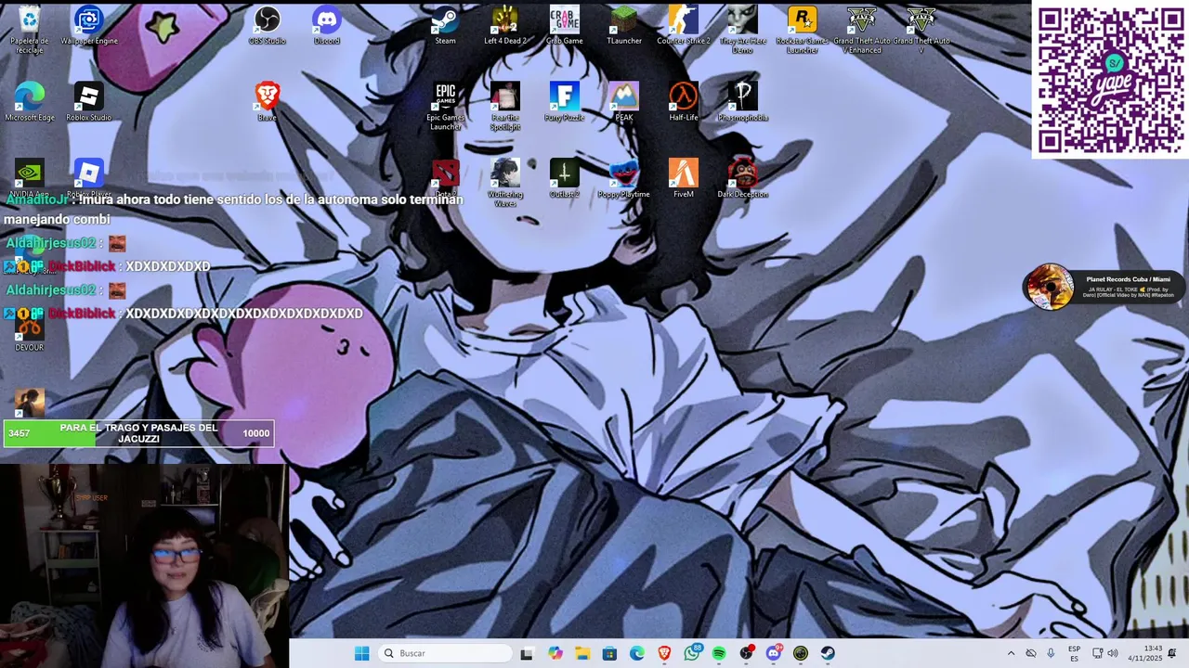Launch TLauncher from the desktop

point(624,26)
